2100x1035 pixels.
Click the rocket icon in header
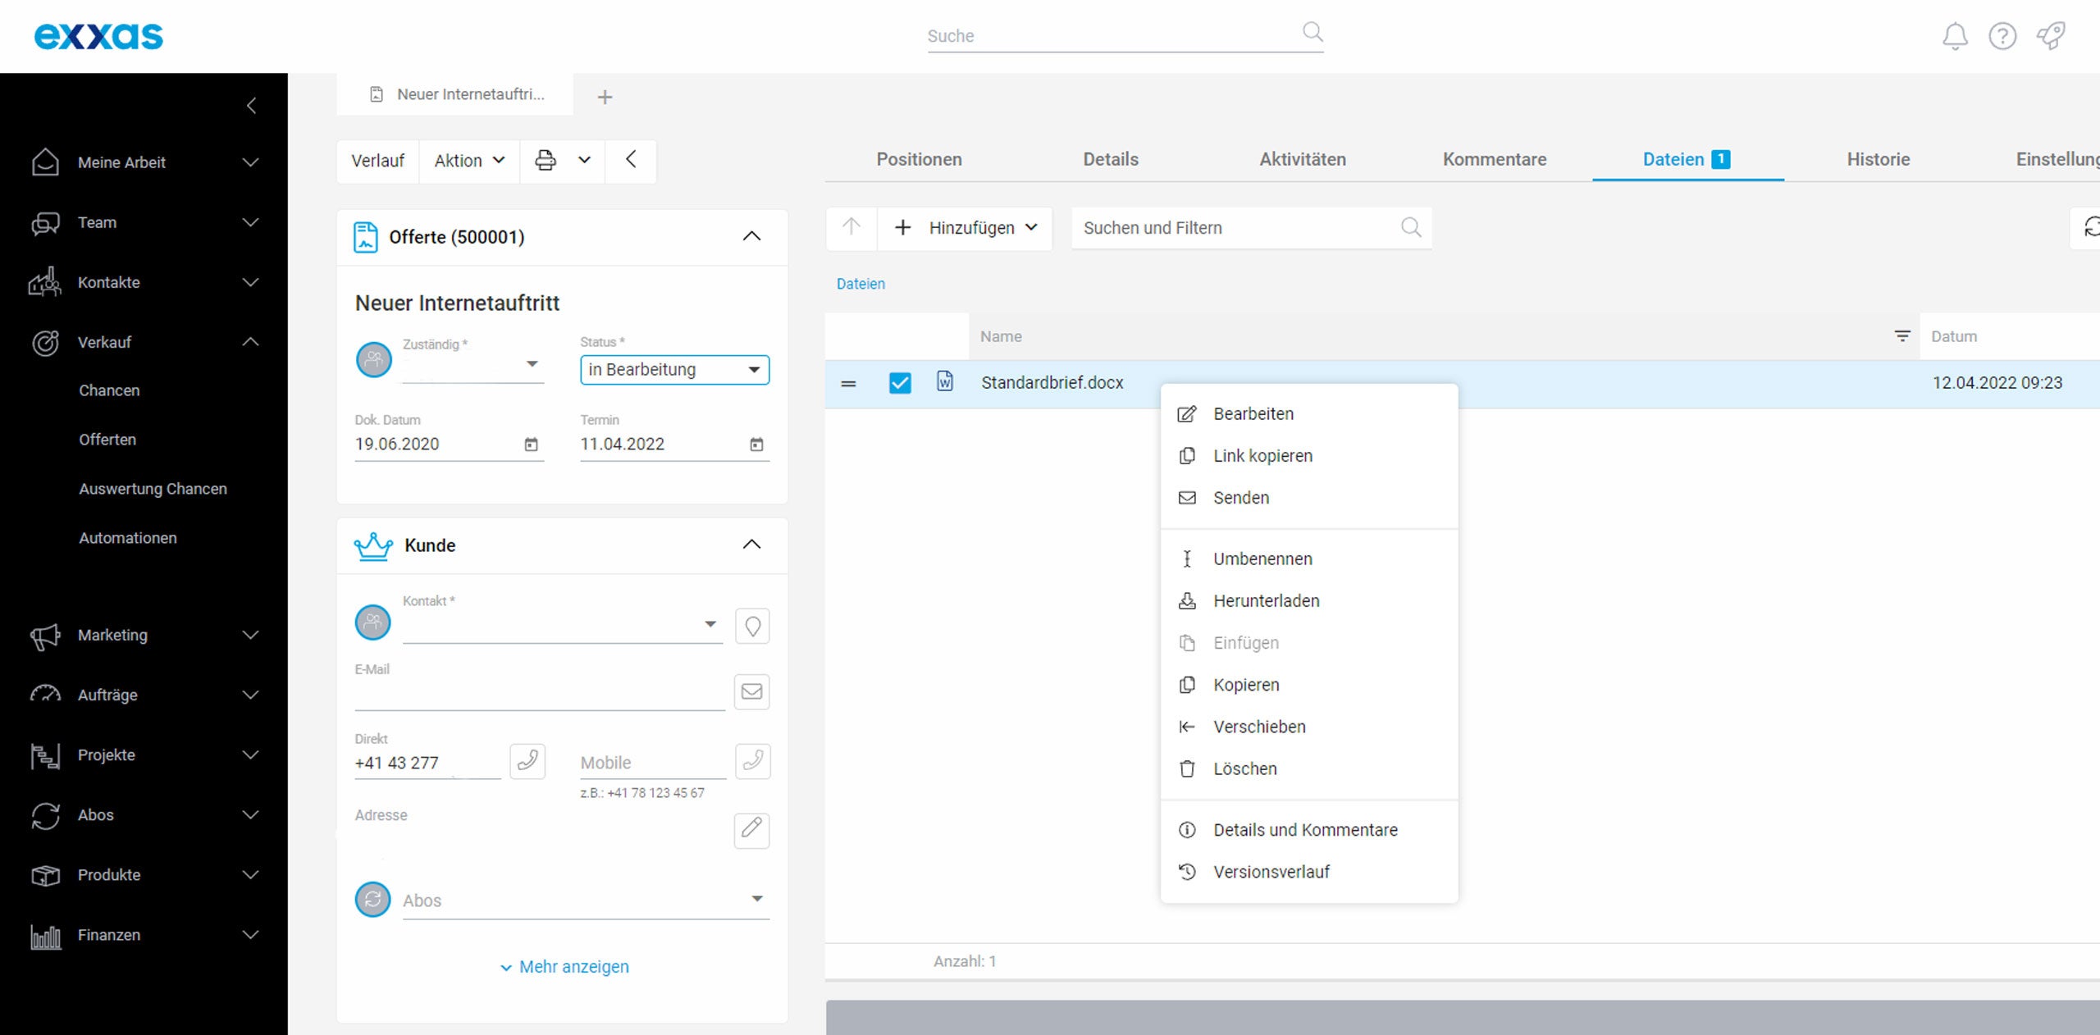[x=2051, y=36]
